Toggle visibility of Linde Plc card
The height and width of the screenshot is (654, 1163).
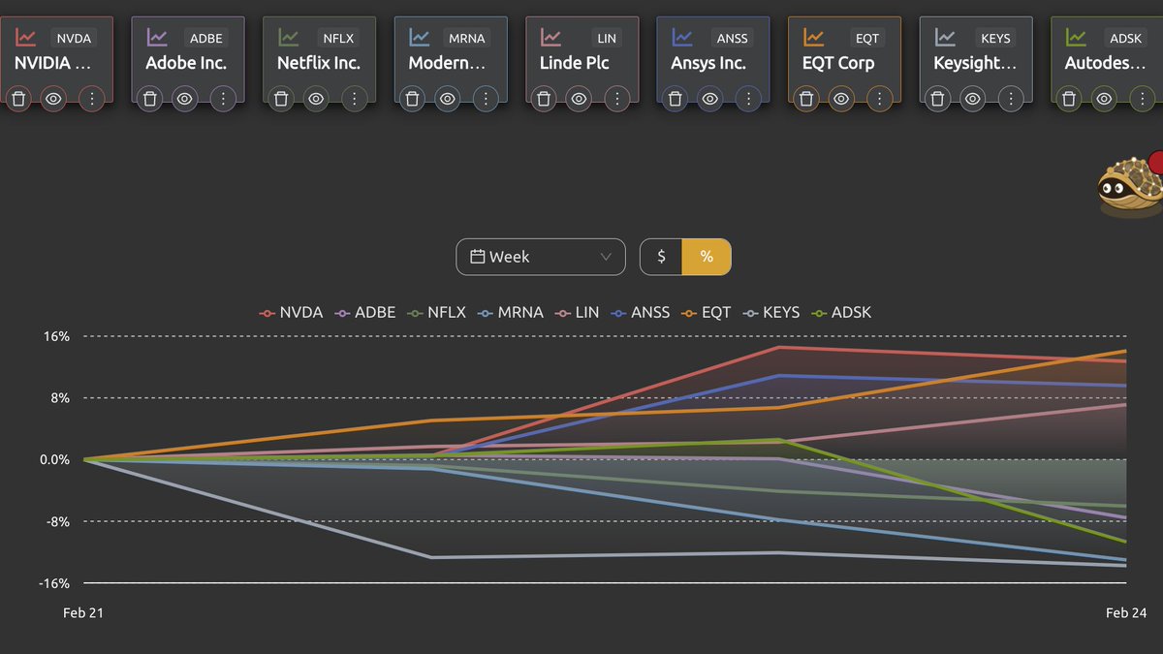tap(579, 99)
